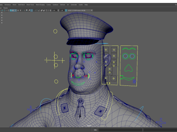Select the green nose shape control
This screenshot has width=177, height=132.
[129, 68]
